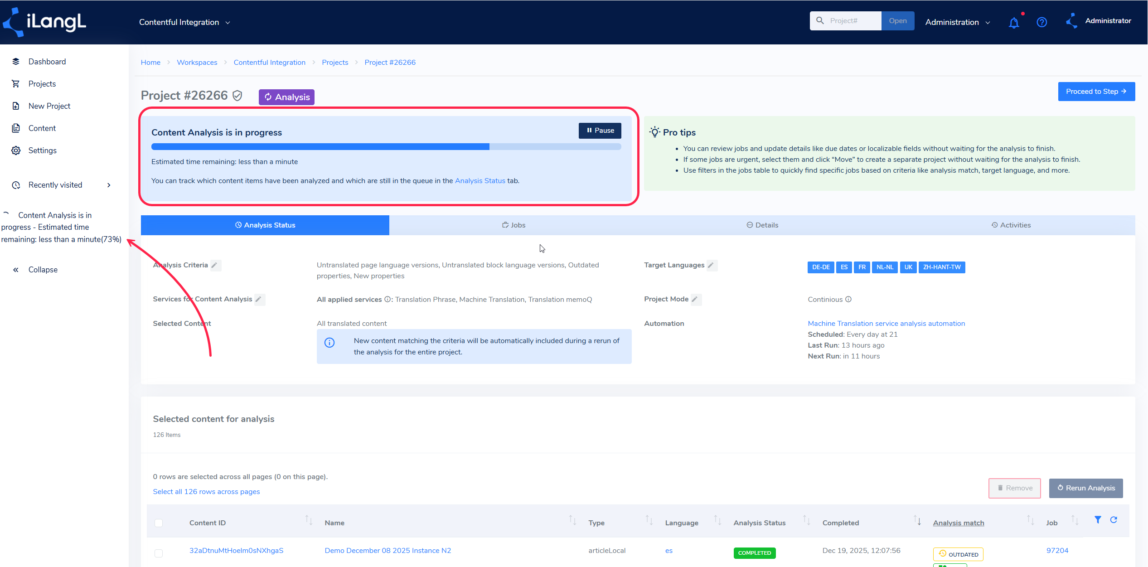The image size is (1148, 567).
Task: Click the Dashboard sidebar icon
Action: coord(16,62)
